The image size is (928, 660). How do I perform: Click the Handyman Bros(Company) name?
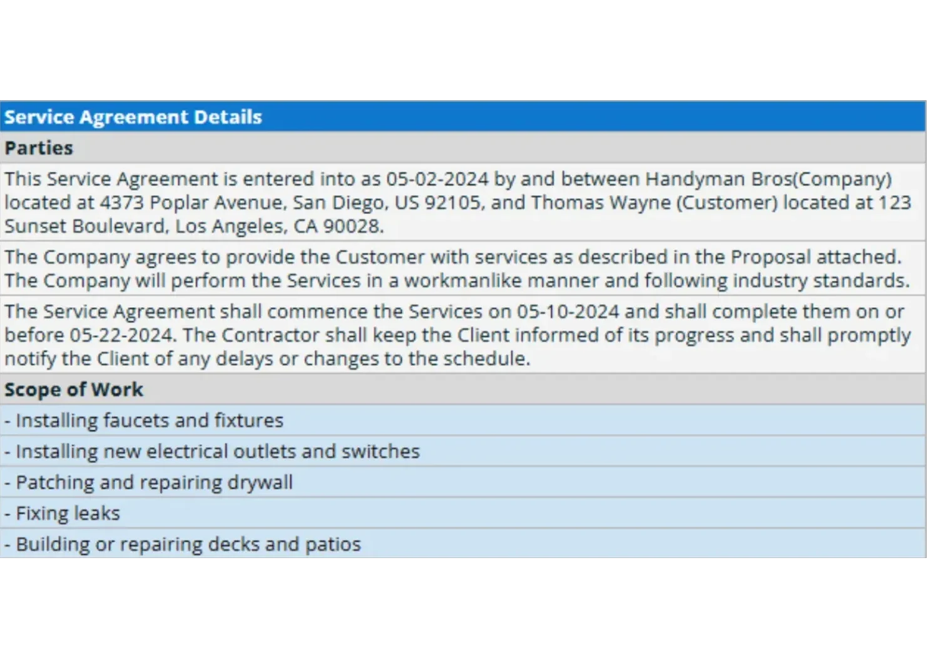pyautogui.click(x=768, y=179)
